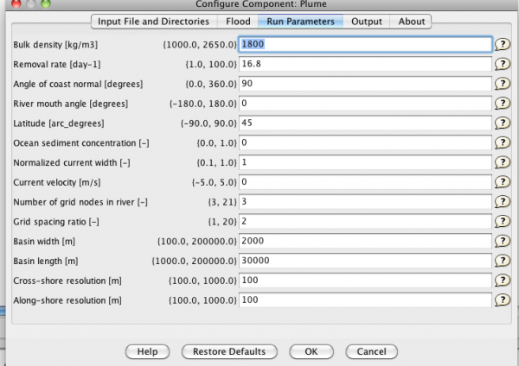The height and width of the screenshot is (366, 519).
Task: Click help icon beside Bulk density field
Action: point(501,44)
